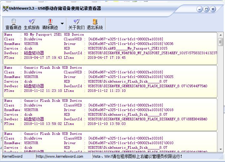Maximize the UsbViewer window
225x162 pixels.
coord(206,9)
